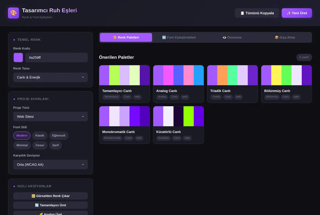Click the Tamamlayıcı tag chip

coord(111,97)
